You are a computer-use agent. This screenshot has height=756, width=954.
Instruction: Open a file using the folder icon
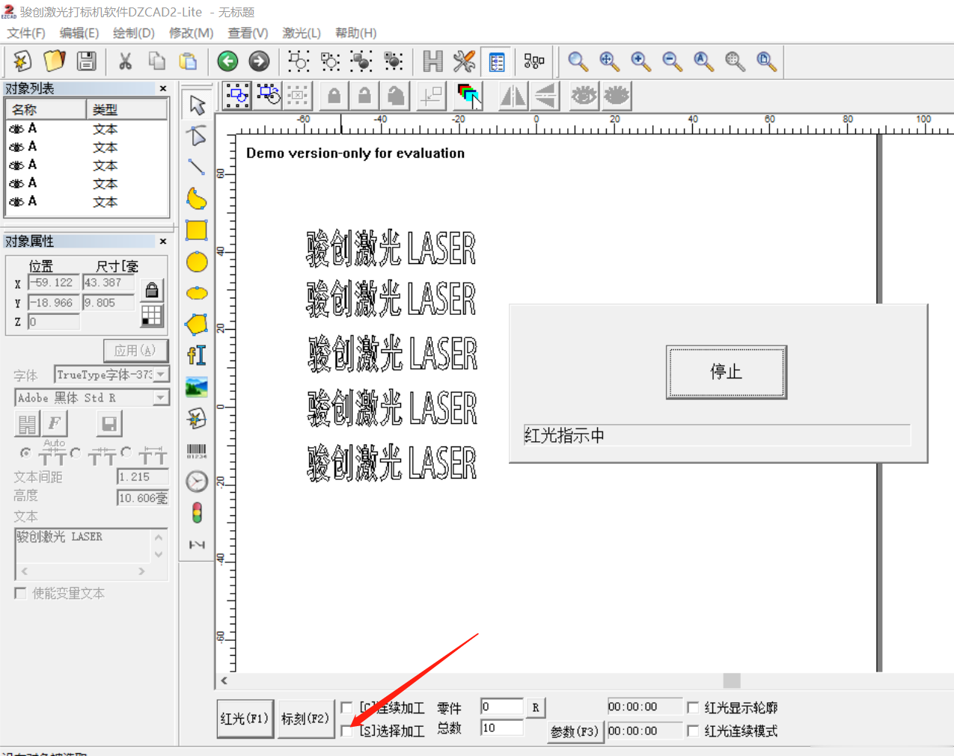click(x=55, y=61)
